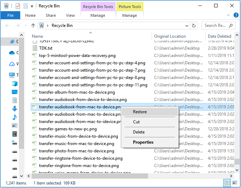Screen dimensions: 241x188
Task: Select the 3D Objects cube icon
Action: click(x=14, y=84)
